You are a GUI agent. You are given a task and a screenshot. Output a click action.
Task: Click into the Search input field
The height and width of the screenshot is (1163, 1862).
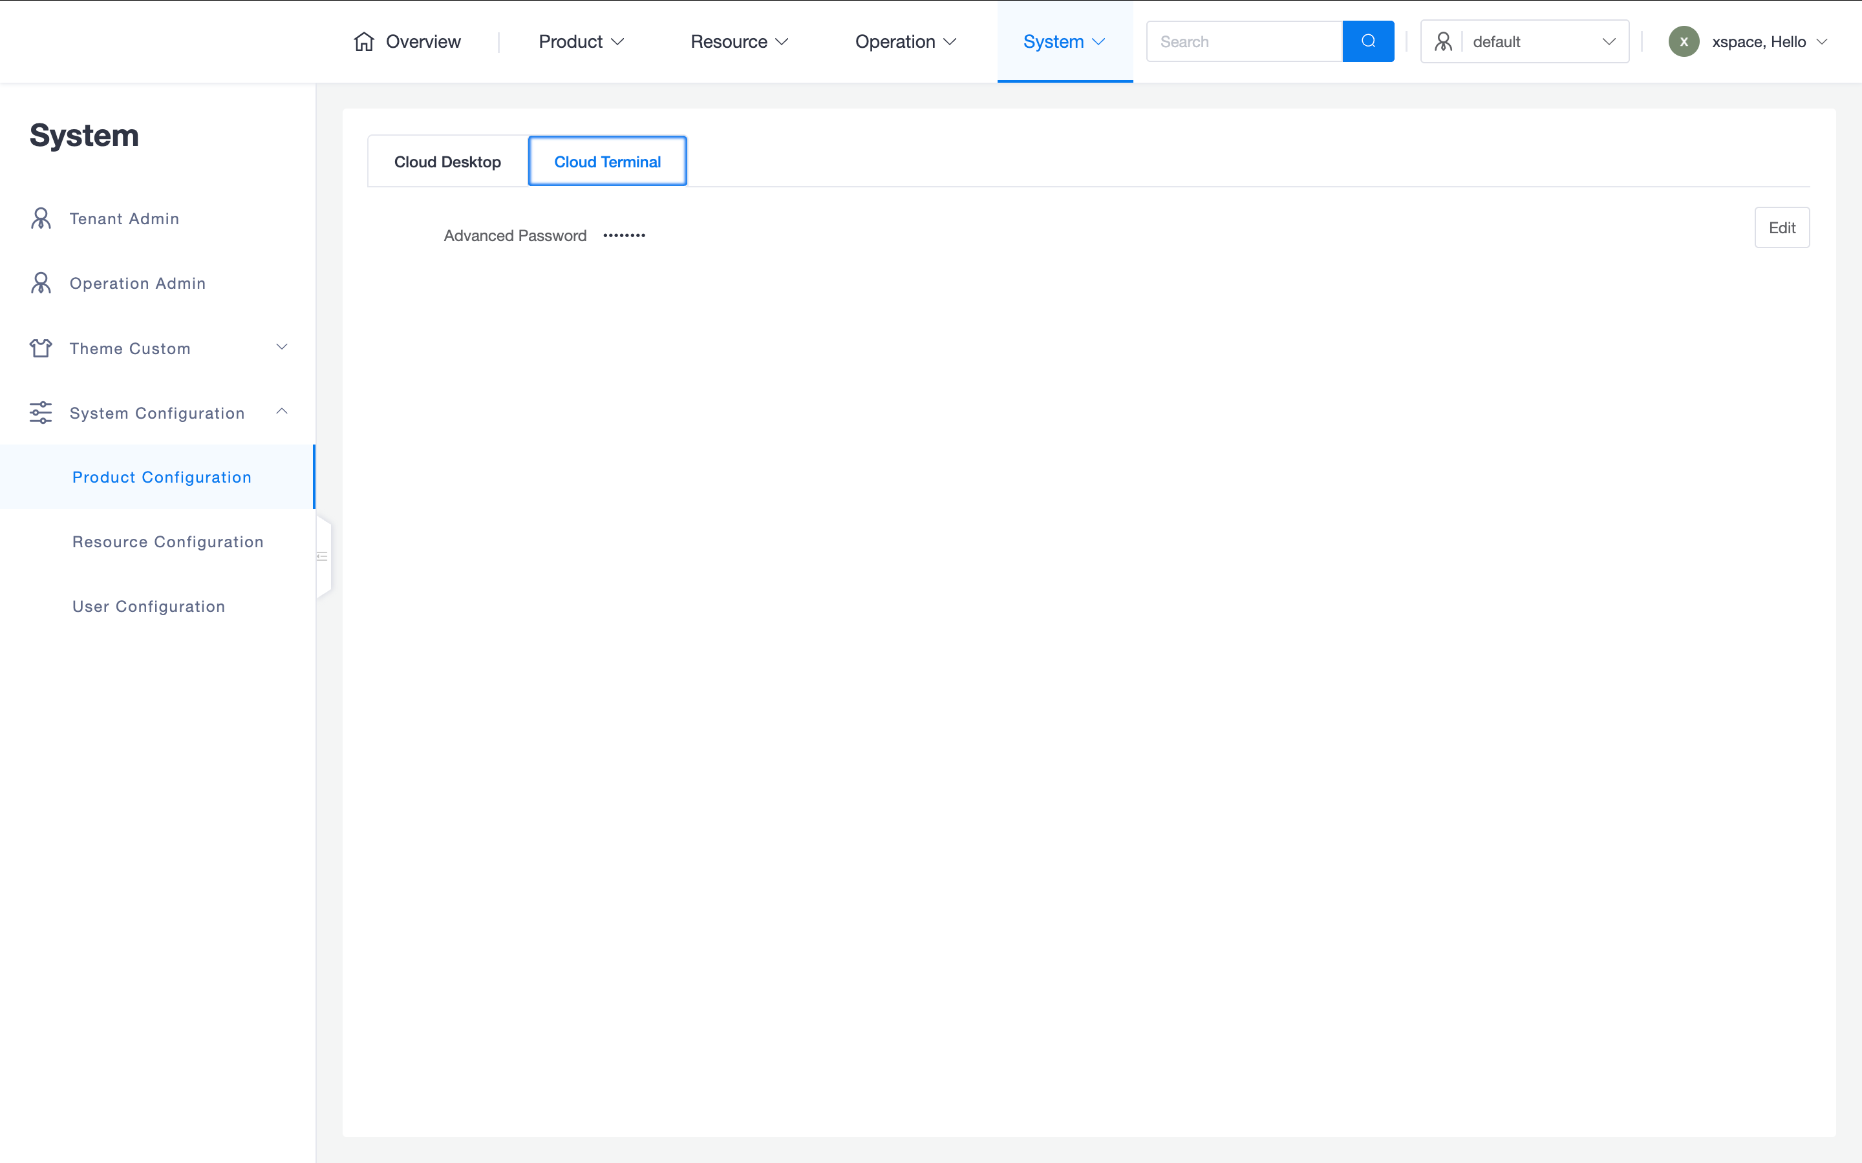point(1243,41)
